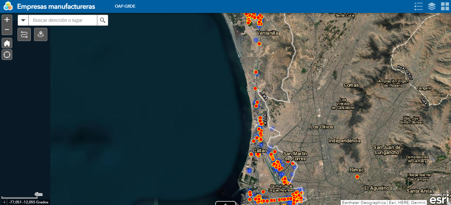Toggle coordinate capture by clicking map
Viewport: 451px width, 205px height.
pyautogui.click(x=4, y=202)
